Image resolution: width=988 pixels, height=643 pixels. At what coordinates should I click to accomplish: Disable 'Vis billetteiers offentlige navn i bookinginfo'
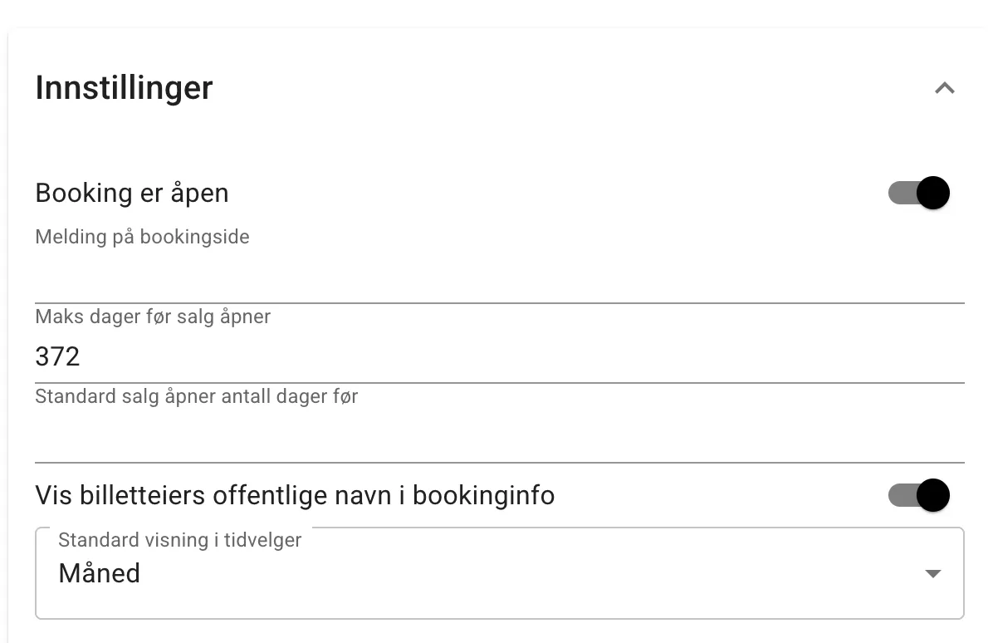[918, 495]
